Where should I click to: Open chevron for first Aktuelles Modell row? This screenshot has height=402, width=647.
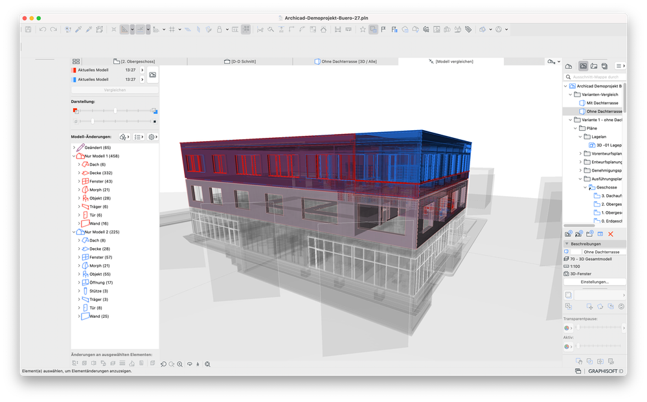coord(142,70)
